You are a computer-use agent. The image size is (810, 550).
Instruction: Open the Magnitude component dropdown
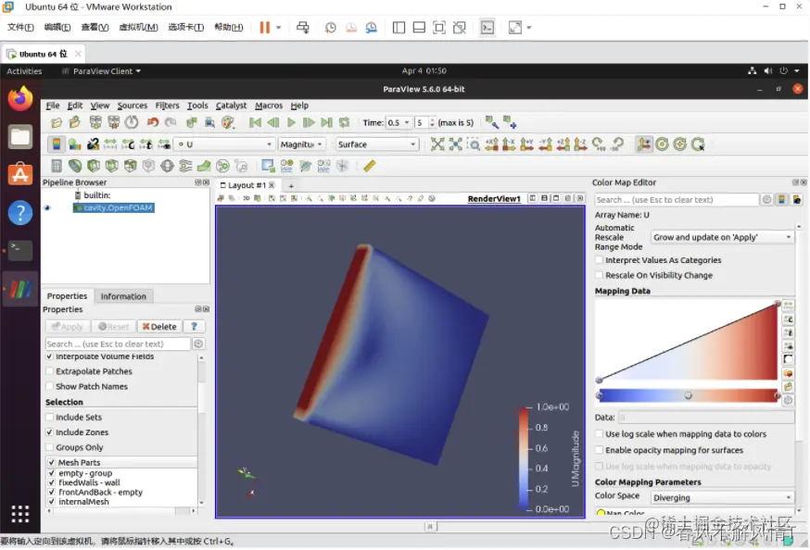(x=302, y=144)
